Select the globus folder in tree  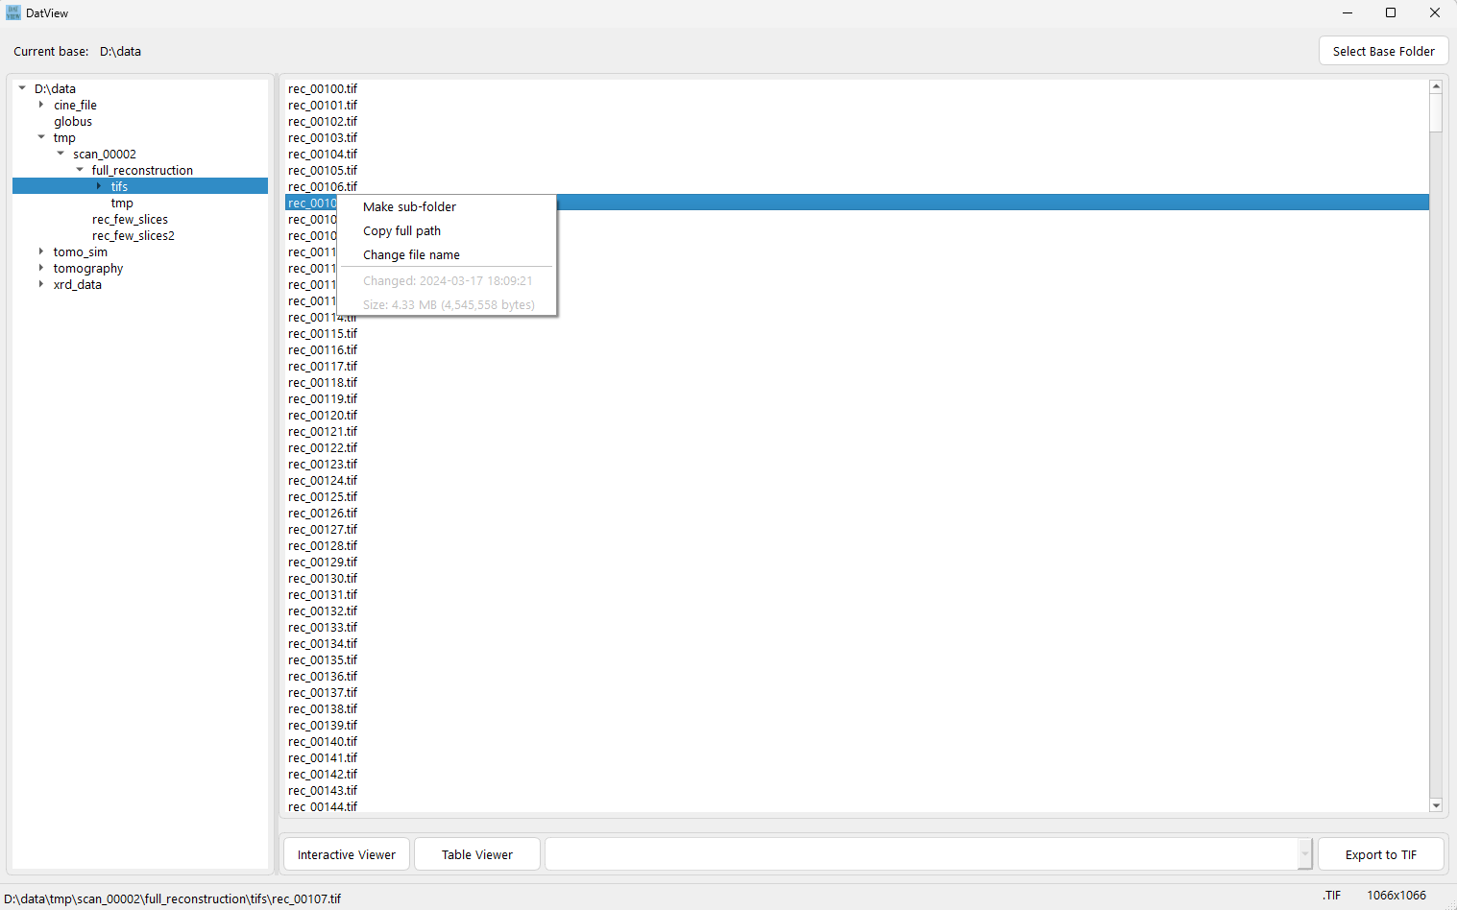(x=73, y=121)
